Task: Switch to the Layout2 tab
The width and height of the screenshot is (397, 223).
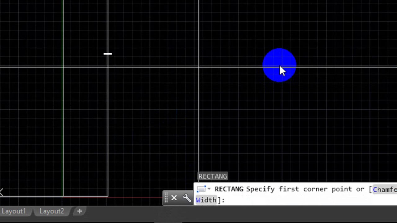Action: 51,211
